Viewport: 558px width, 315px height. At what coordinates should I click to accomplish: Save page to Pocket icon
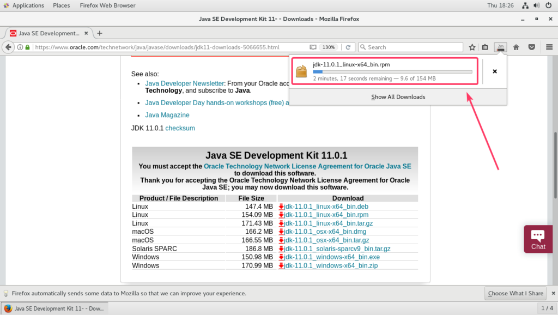532,47
